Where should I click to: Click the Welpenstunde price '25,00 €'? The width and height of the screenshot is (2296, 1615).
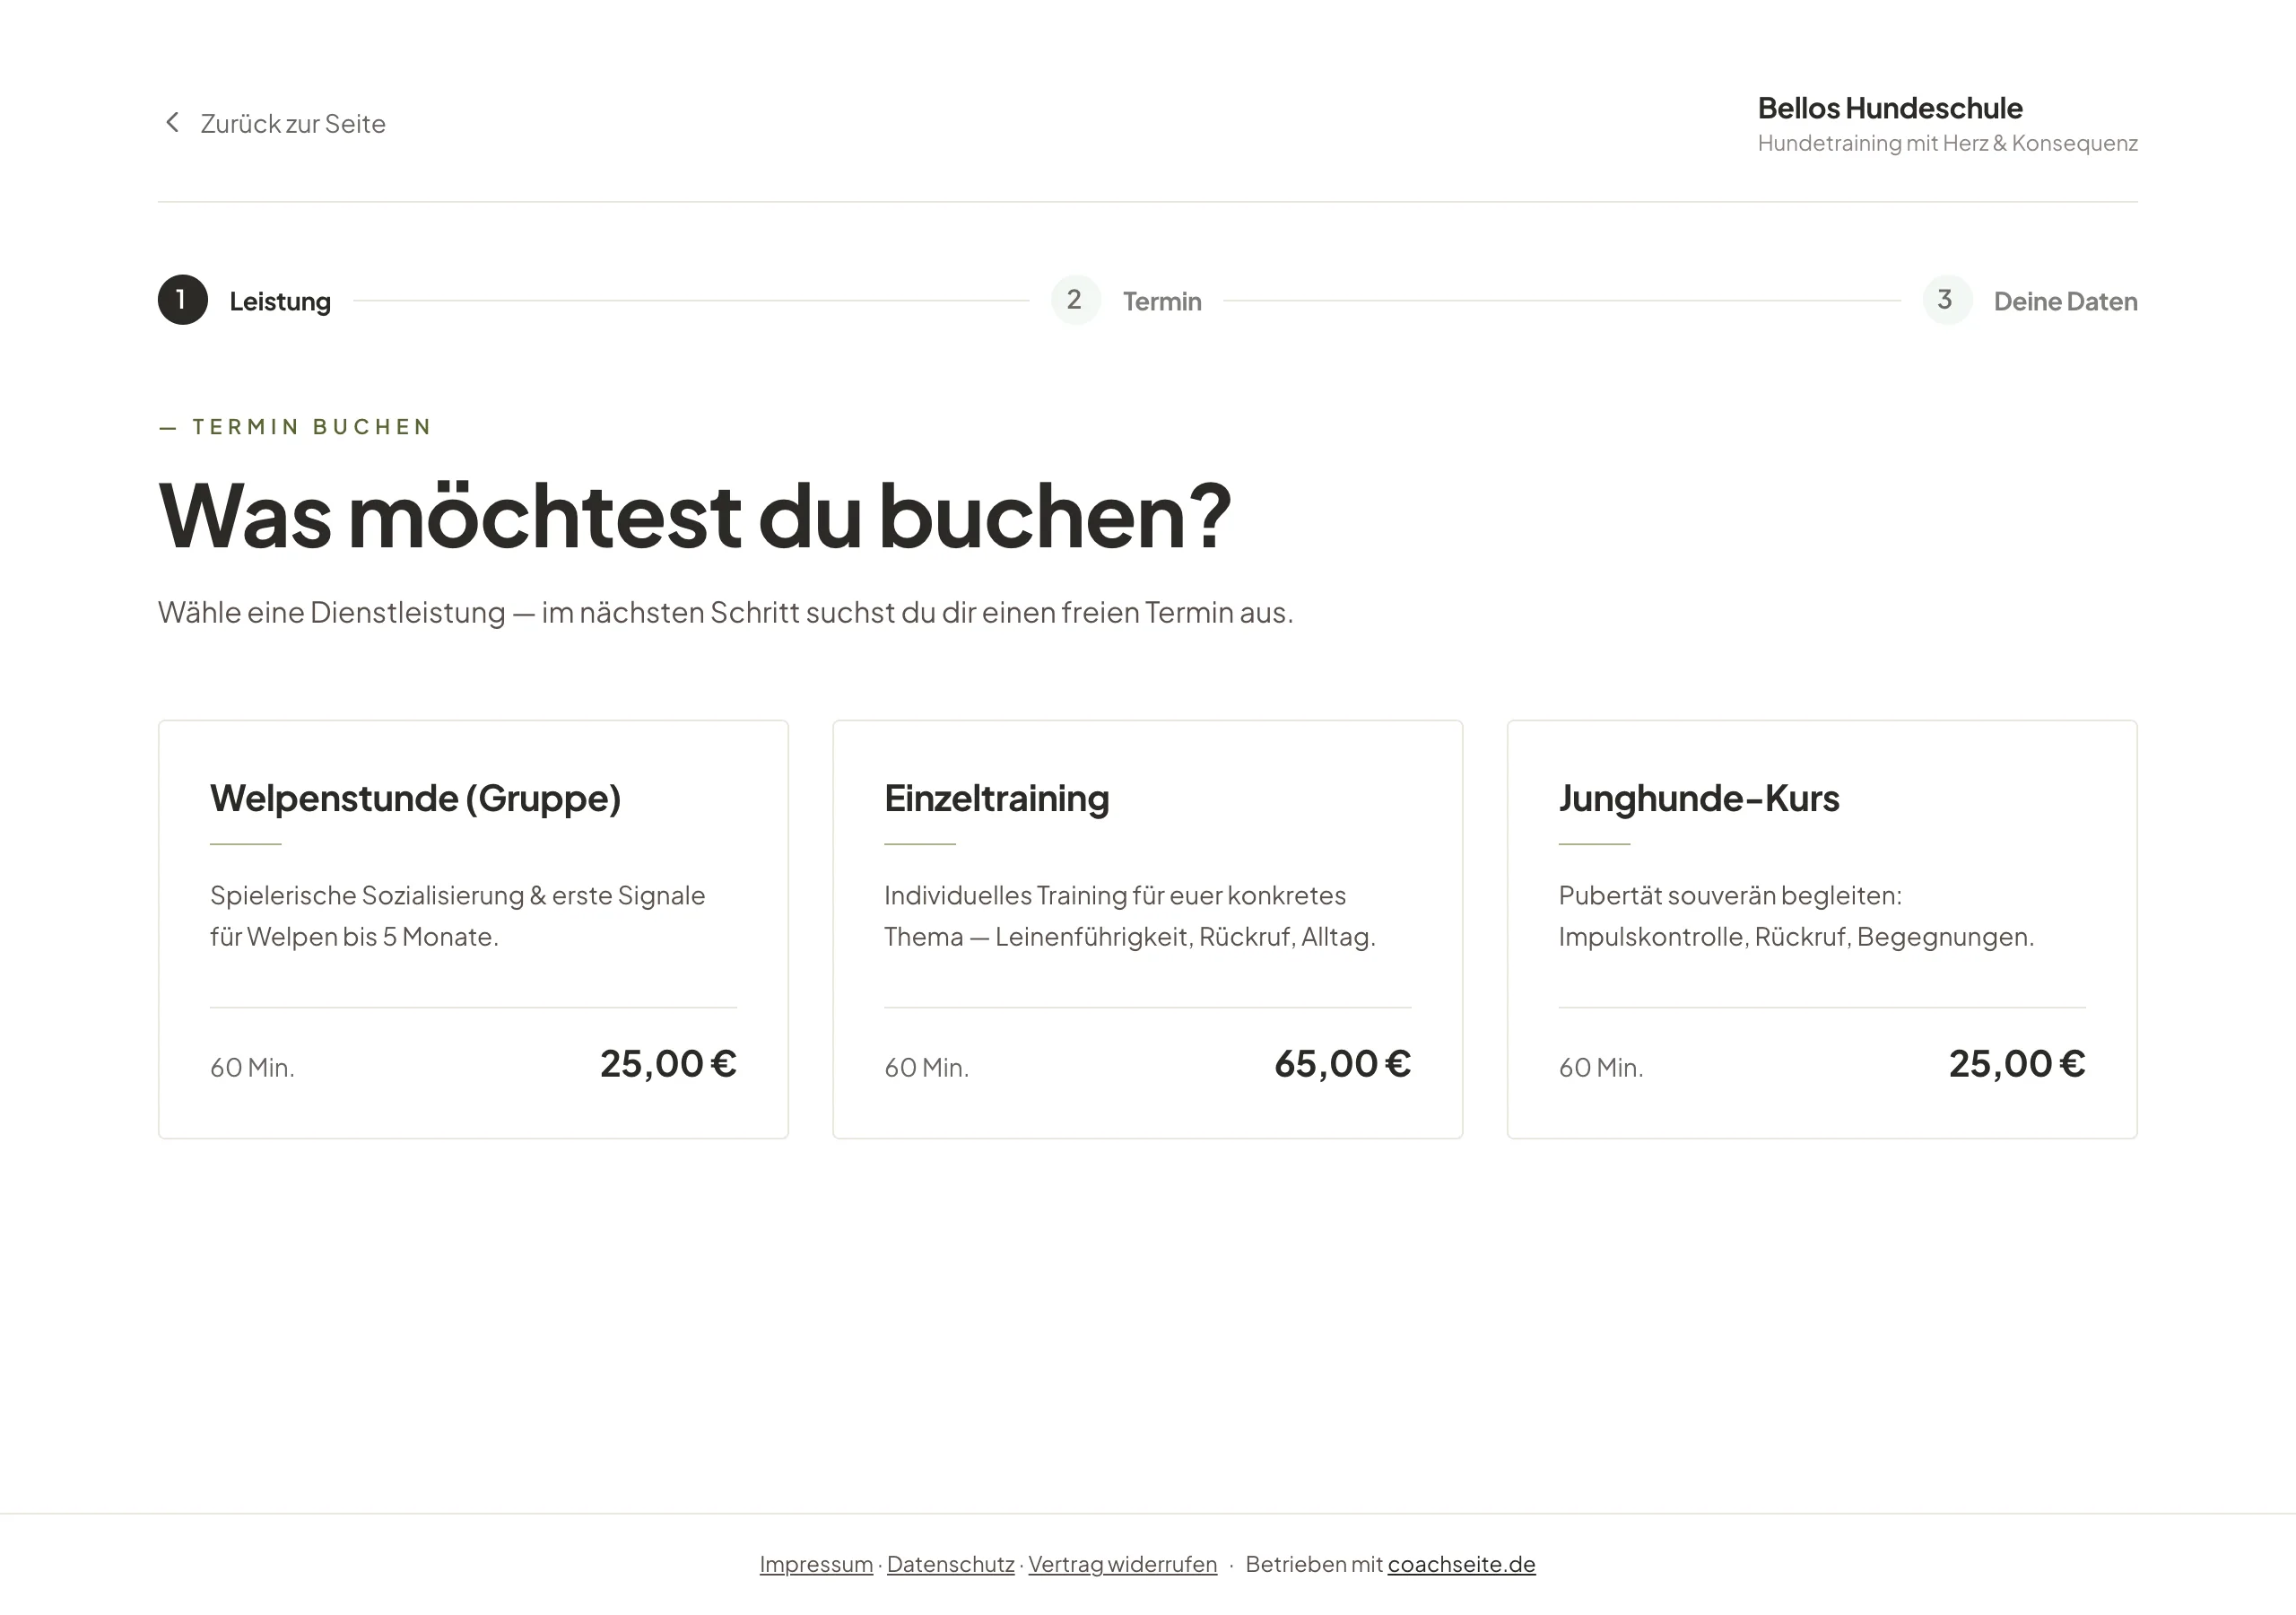(x=668, y=1064)
